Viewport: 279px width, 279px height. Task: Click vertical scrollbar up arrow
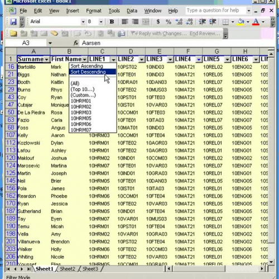tap(271, 54)
